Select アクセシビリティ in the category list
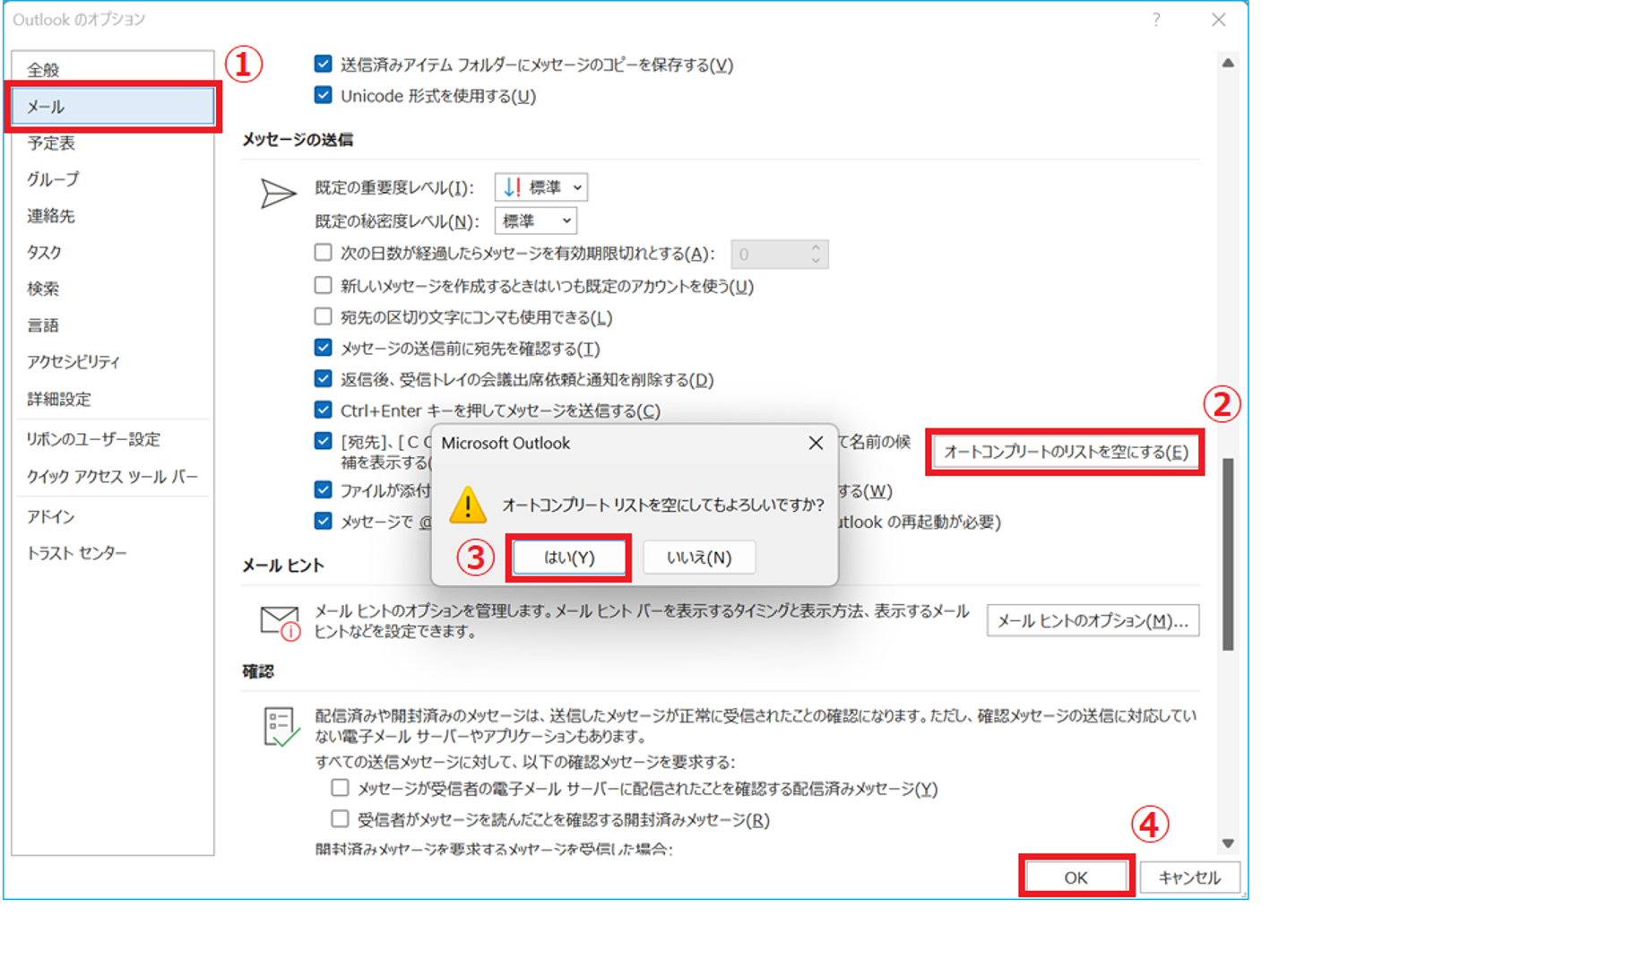Screen dimensions: 1633x968 75,362
